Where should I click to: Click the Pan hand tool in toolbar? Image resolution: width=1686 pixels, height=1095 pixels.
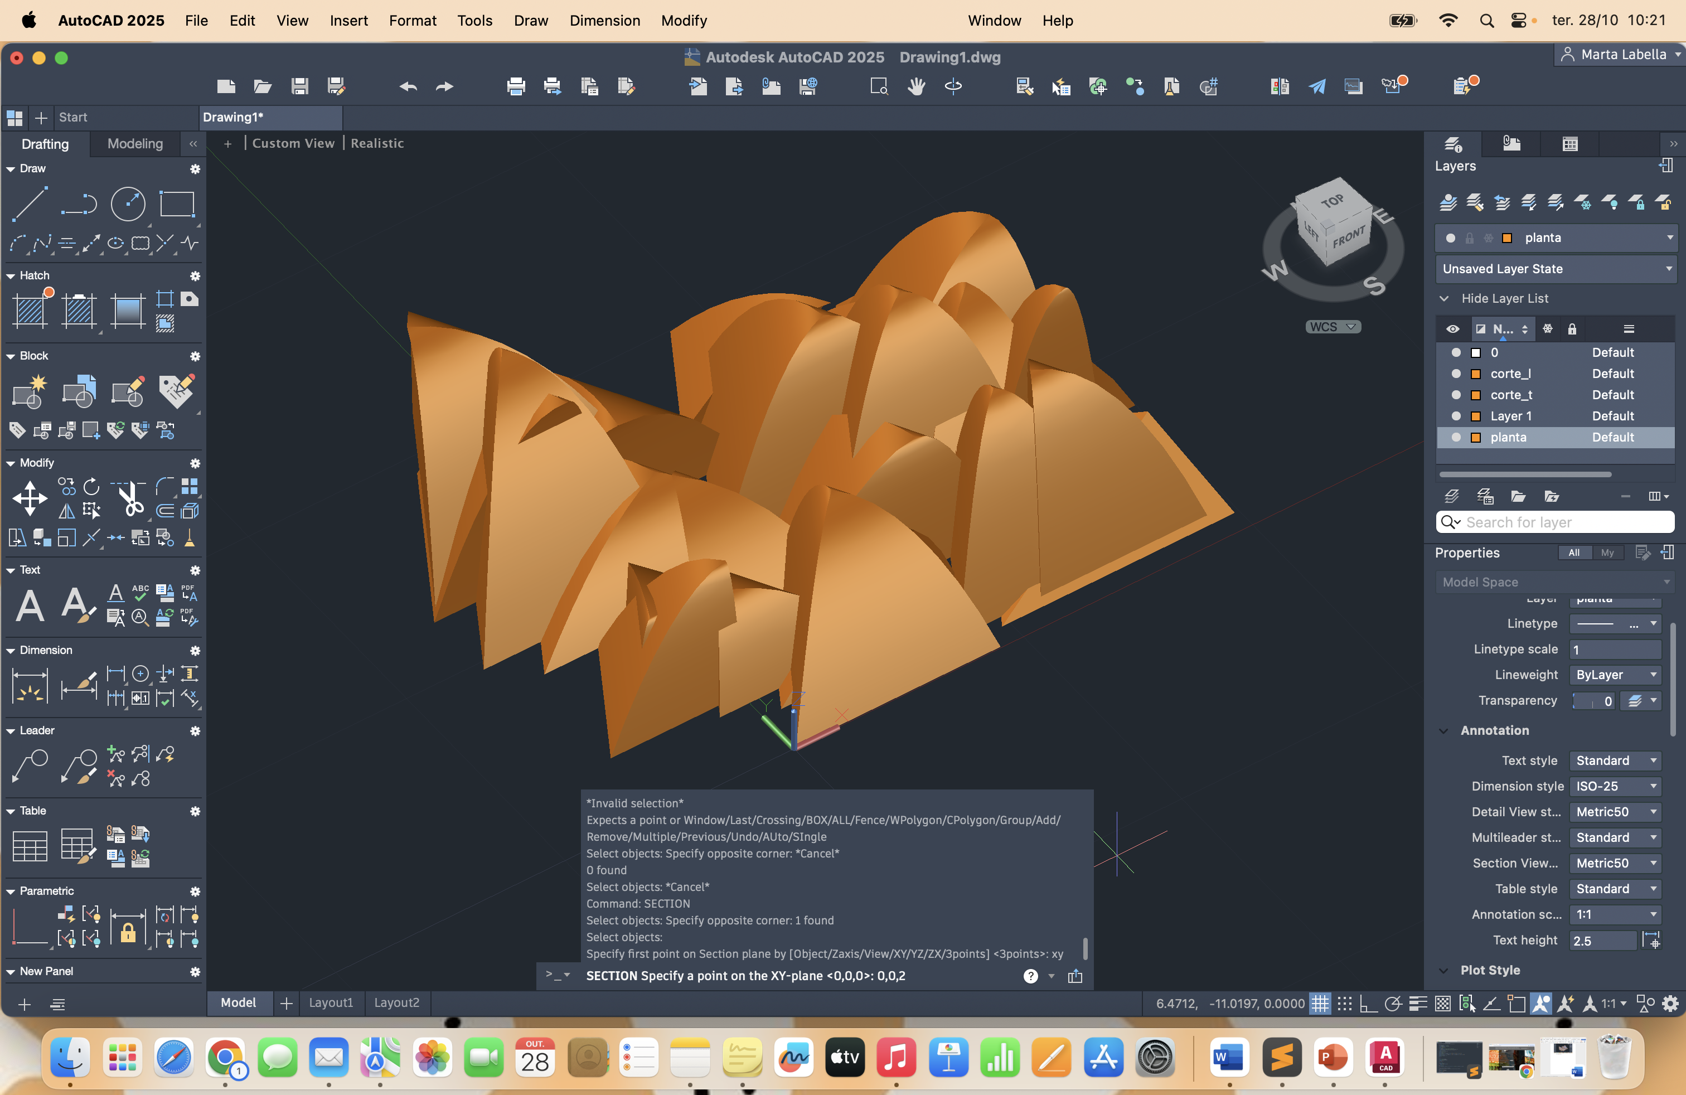(916, 86)
